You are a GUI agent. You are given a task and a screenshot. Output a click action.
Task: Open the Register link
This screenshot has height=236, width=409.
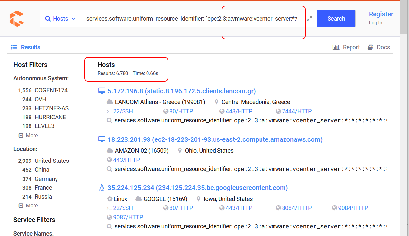tap(381, 14)
